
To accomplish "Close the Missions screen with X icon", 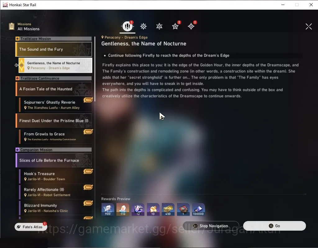I will 309,26.
